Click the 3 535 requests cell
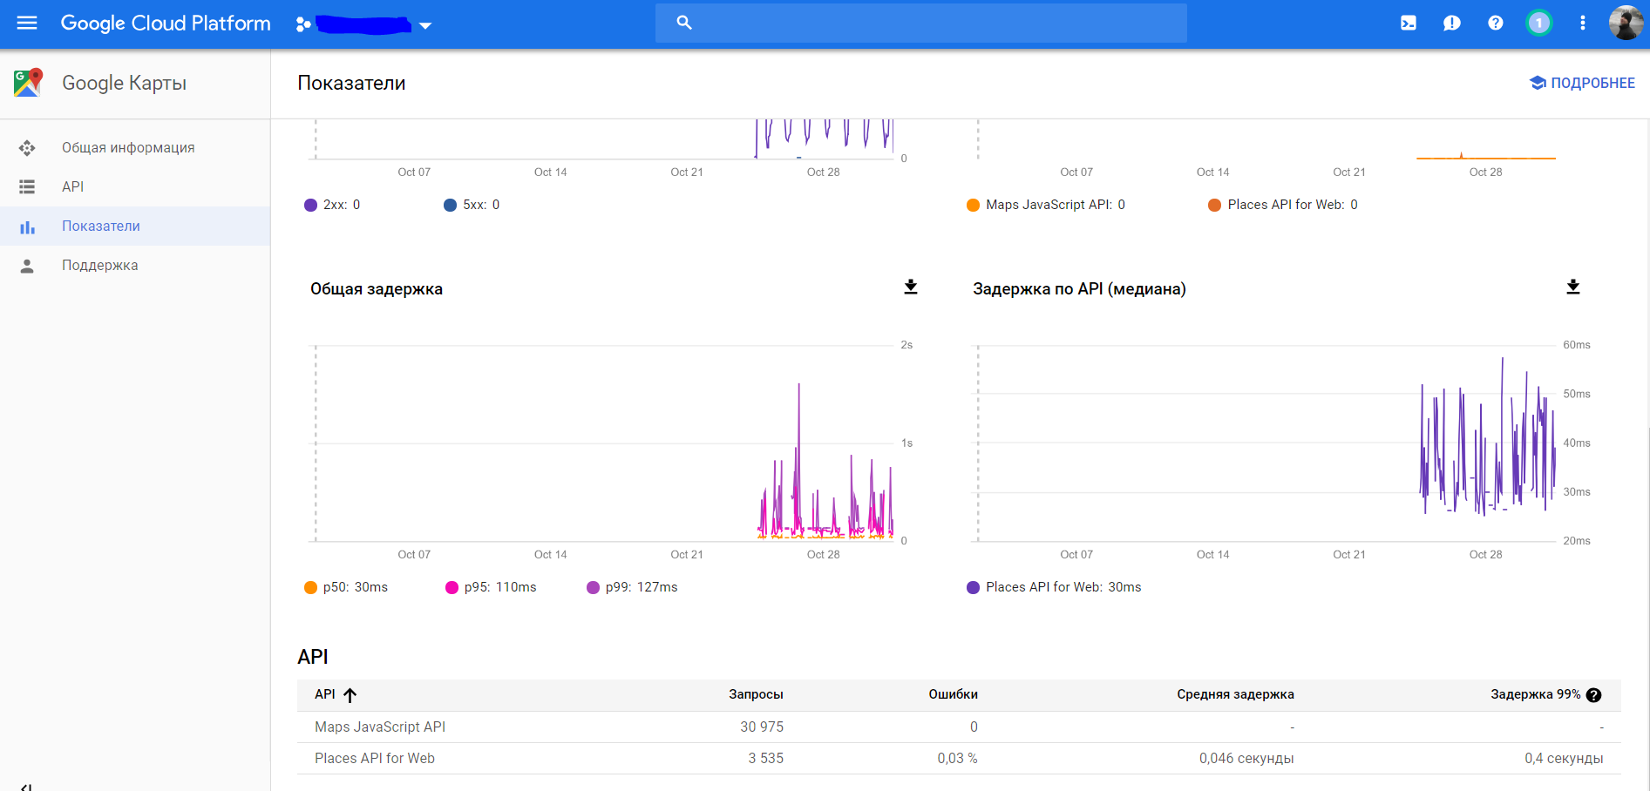The height and width of the screenshot is (791, 1650). (x=765, y=759)
